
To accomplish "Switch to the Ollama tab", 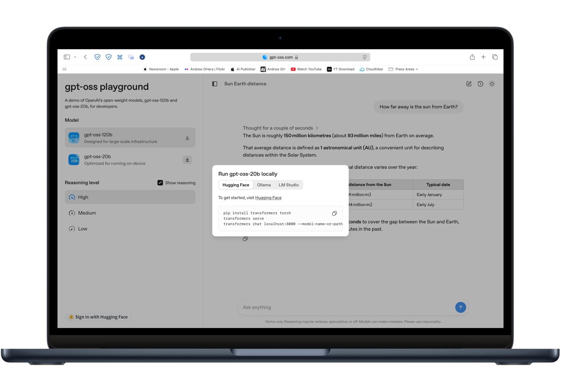I will pos(264,185).
